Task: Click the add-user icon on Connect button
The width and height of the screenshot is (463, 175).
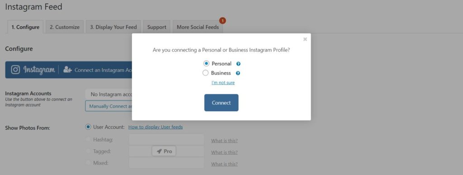Action: coord(68,70)
